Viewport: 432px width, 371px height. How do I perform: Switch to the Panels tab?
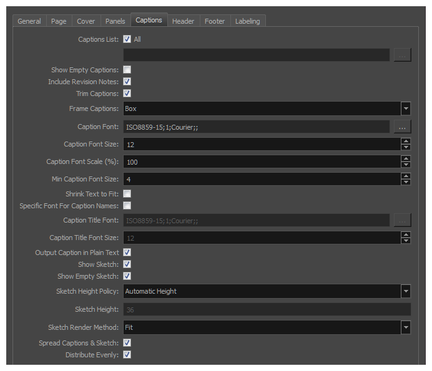(x=115, y=21)
